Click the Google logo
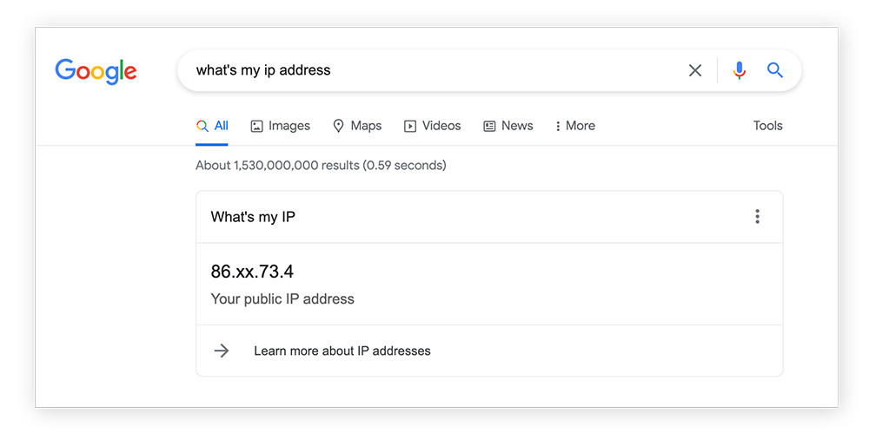Screen dimensions: 869x433 click(x=96, y=71)
